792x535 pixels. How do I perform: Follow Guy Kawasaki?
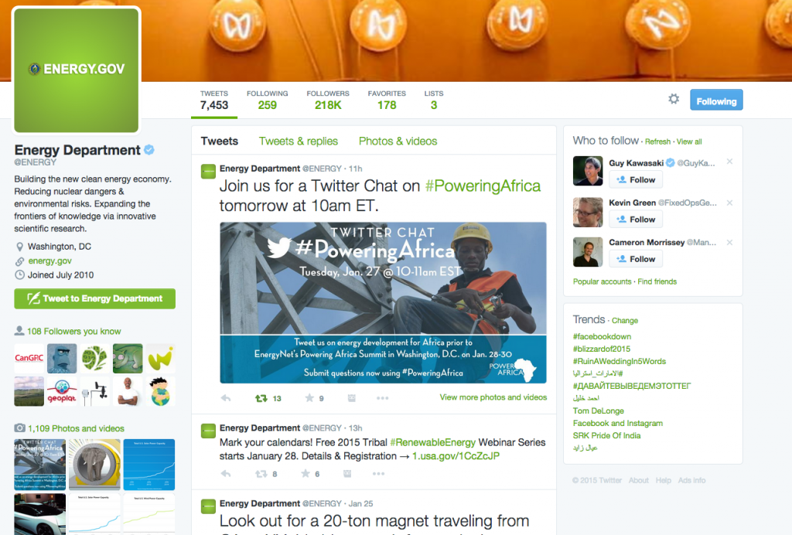[x=636, y=179]
